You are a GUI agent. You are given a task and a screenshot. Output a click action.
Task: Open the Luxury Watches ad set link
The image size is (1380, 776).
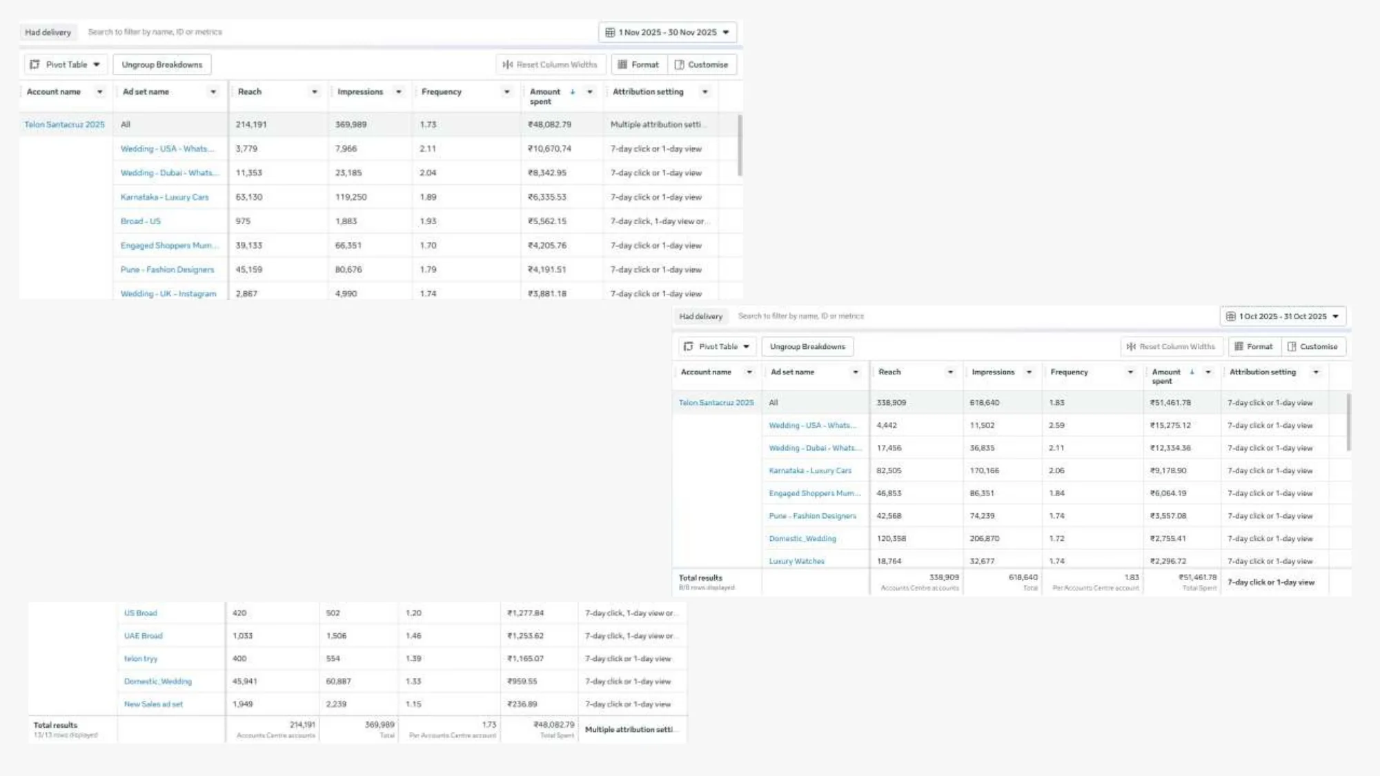point(796,561)
